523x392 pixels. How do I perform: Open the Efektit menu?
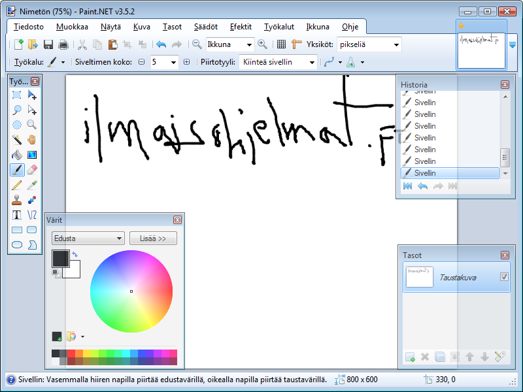pyautogui.click(x=241, y=27)
